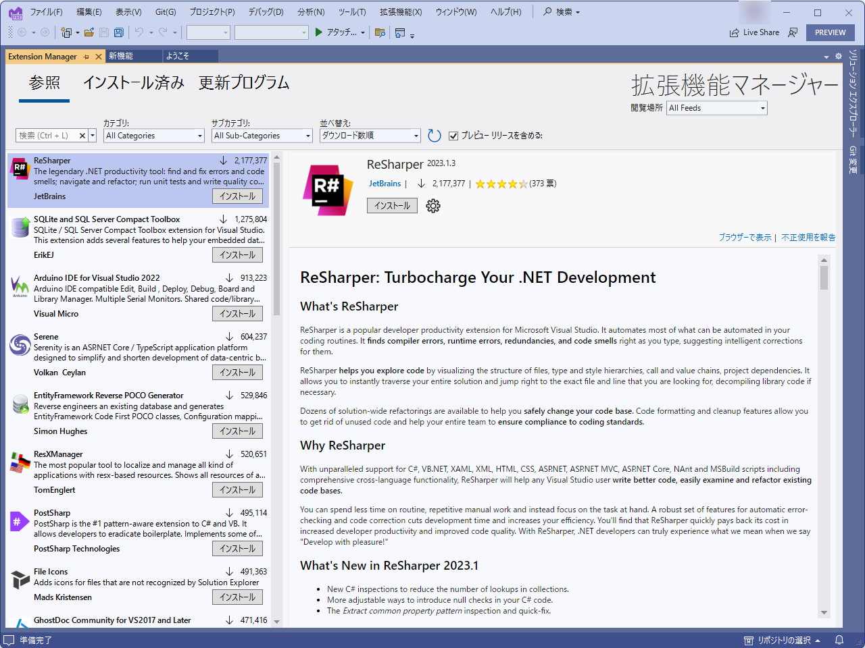
Task: Open notifications via the bell icon
Action: (839, 639)
